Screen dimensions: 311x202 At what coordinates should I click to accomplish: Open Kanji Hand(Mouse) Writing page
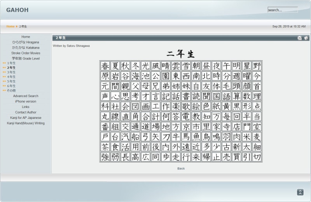26,123
